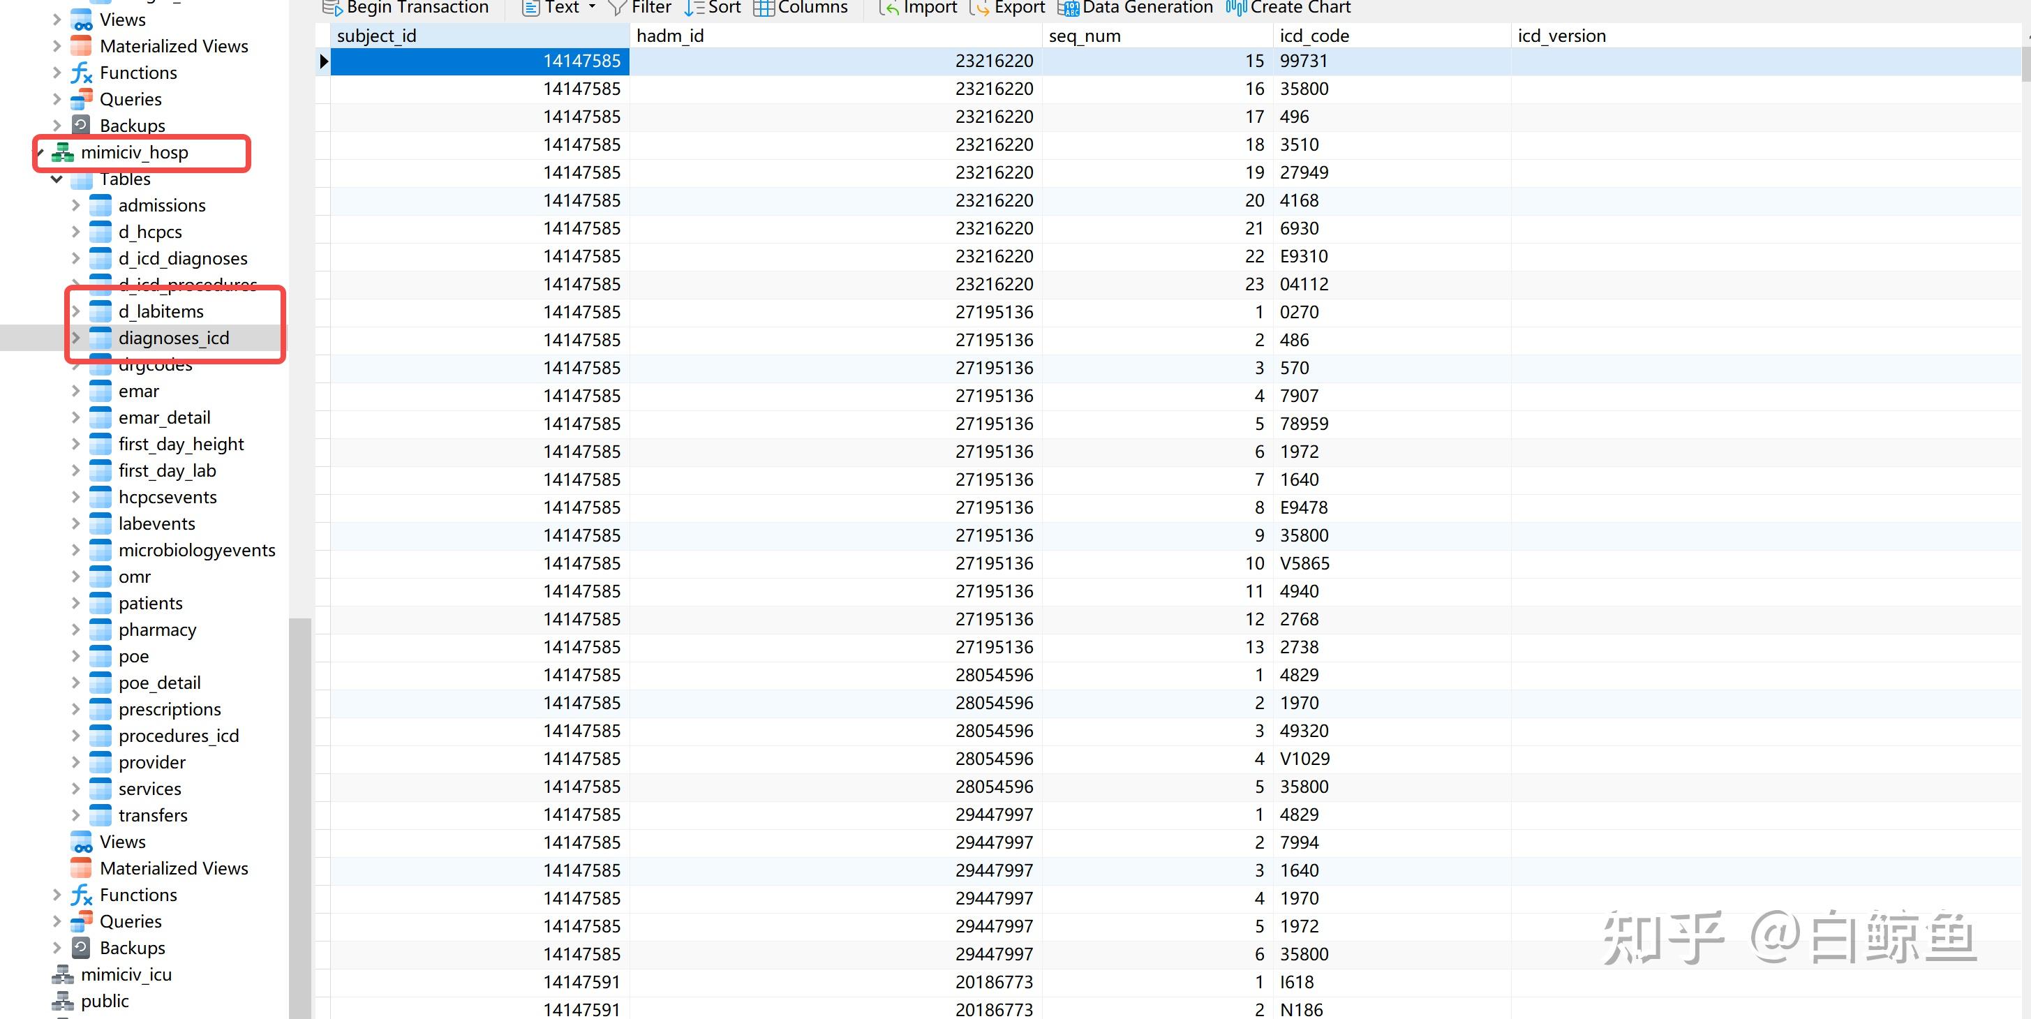Select the cell with icd_code E9310

(1303, 256)
